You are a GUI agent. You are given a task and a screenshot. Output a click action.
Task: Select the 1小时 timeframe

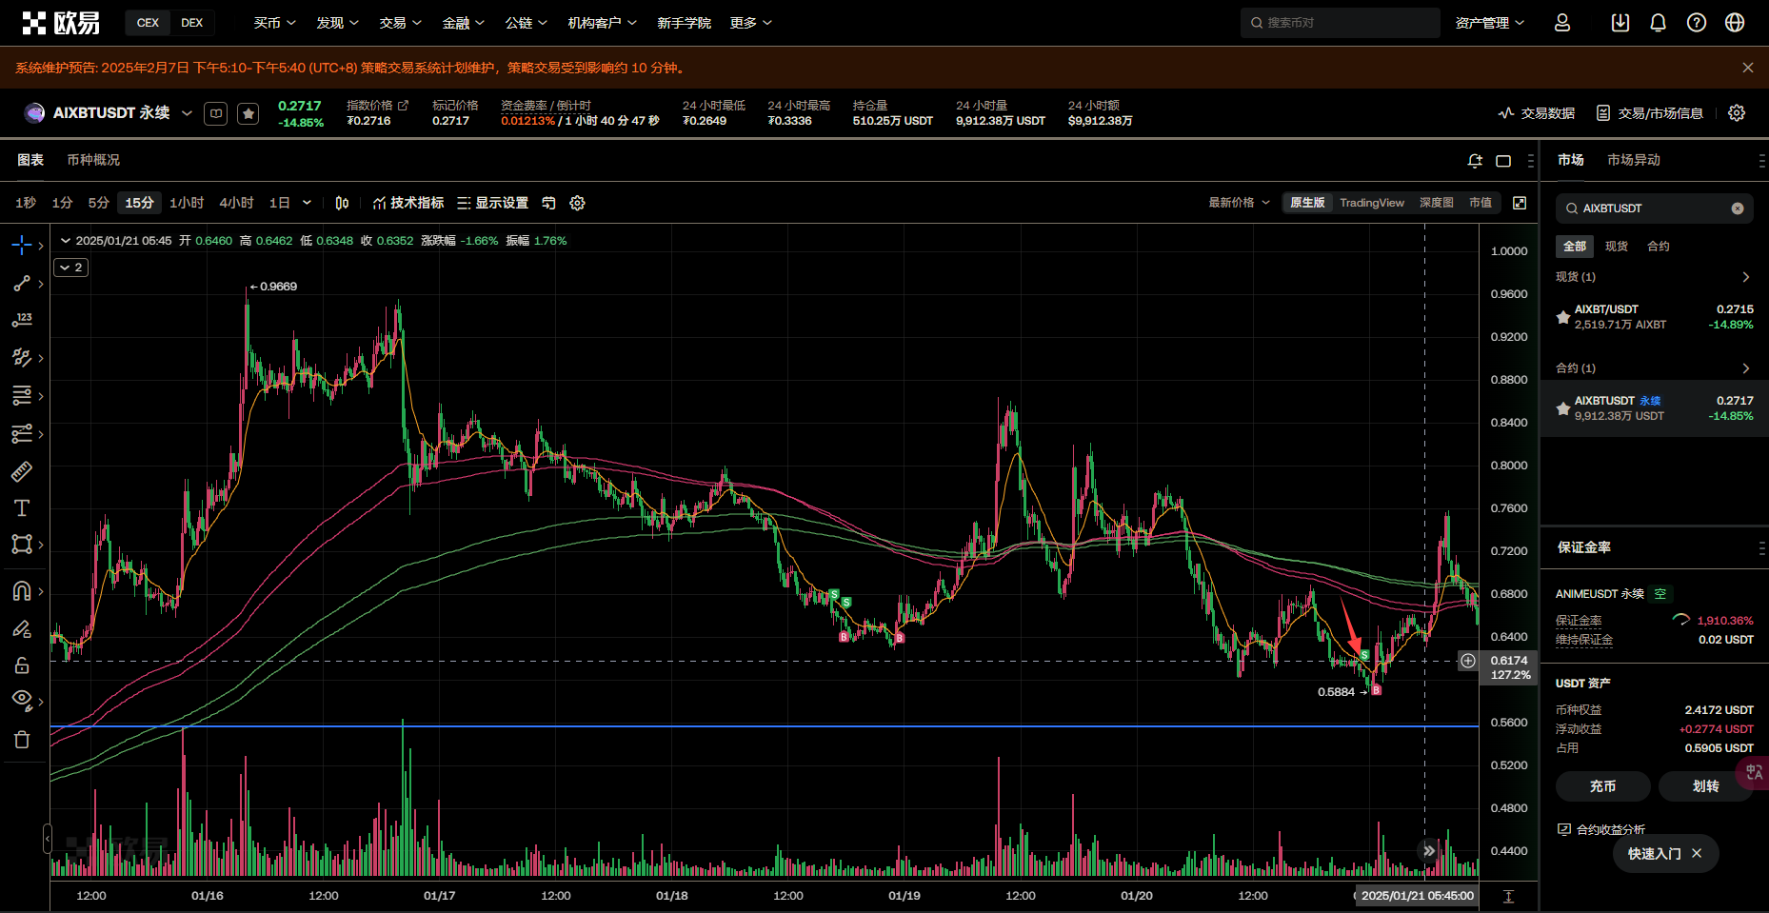[187, 203]
